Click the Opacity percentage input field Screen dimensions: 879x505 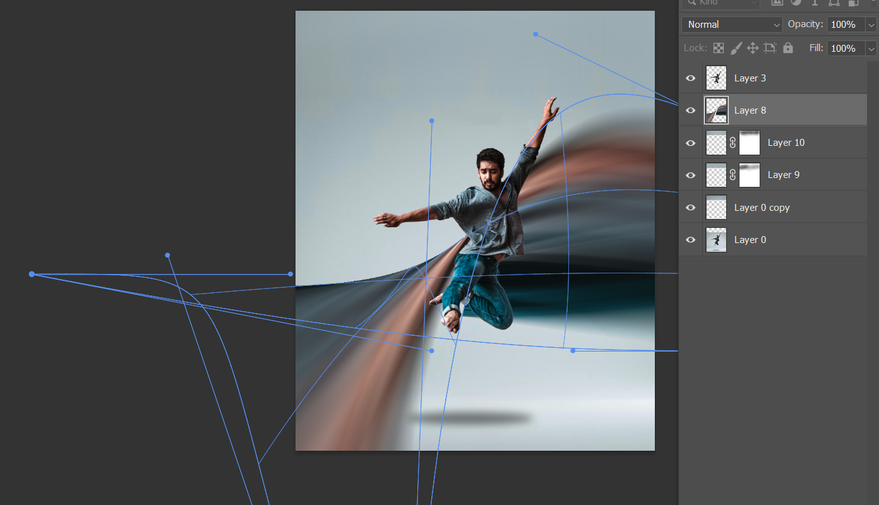845,25
